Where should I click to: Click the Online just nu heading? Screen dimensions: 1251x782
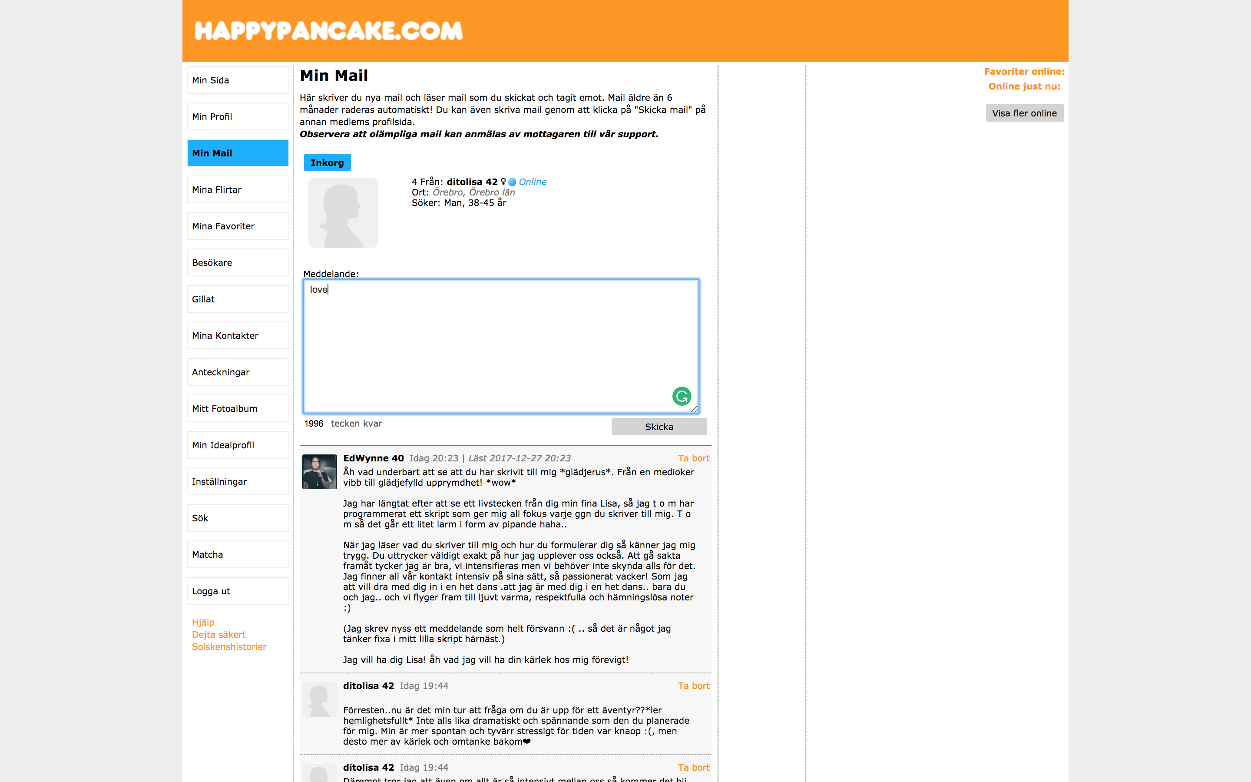click(x=1024, y=86)
